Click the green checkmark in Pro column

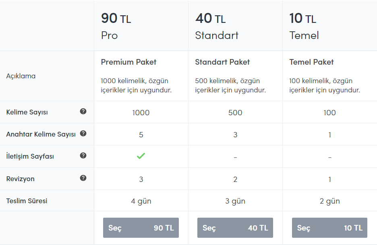[x=141, y=156]
